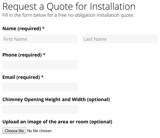160x138 pixels.
Task: Click '(required)' text in the Email label
Action: click(28, 77)
